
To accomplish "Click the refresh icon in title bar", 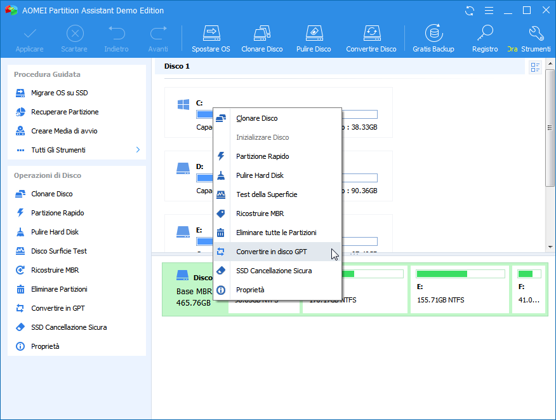I will coord(470,11).
